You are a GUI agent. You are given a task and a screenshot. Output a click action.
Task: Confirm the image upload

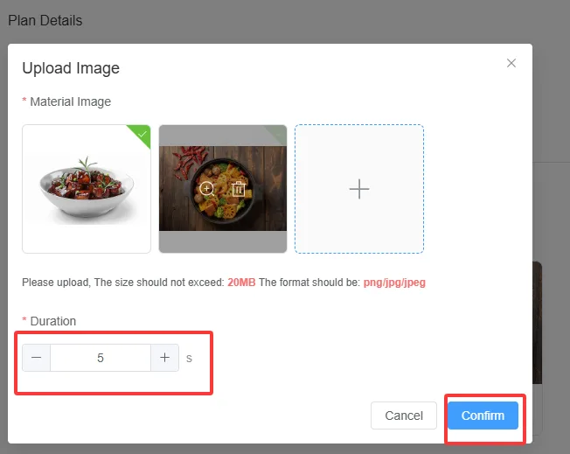[483, 416]
